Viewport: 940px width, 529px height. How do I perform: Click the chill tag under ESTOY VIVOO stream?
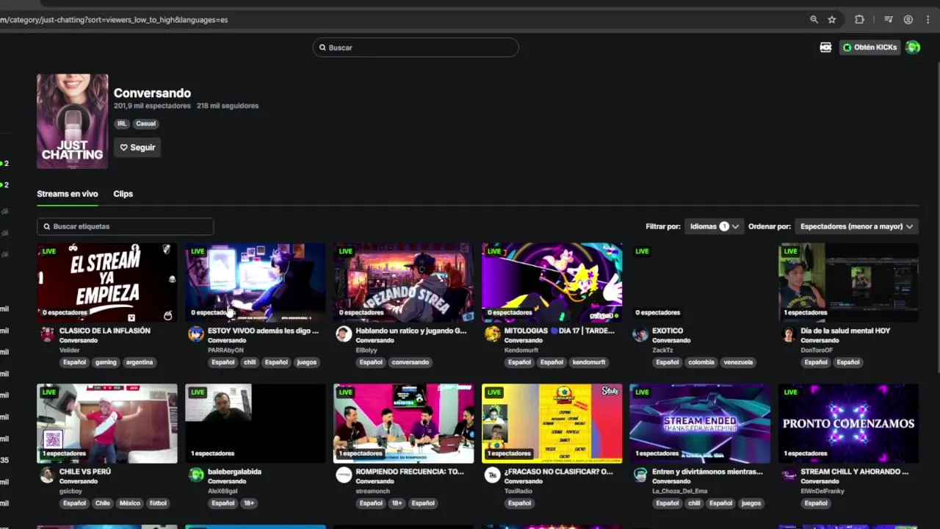[x=250, y=362]
